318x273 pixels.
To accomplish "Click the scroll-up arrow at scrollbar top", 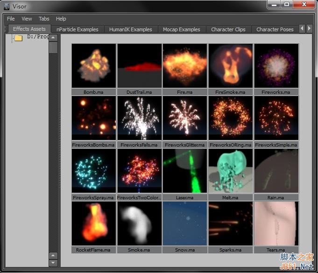I will [53, 38].
